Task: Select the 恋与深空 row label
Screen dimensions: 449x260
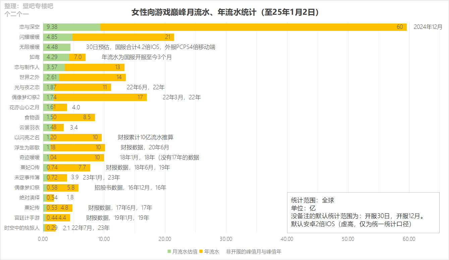Action: pyautogui.click(x=30, y=27)
